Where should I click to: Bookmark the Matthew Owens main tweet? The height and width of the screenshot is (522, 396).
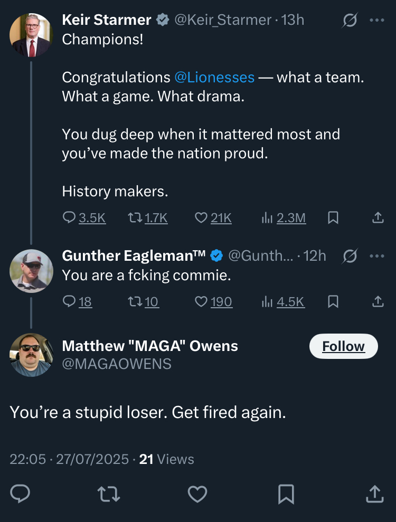tap(286, 494)
